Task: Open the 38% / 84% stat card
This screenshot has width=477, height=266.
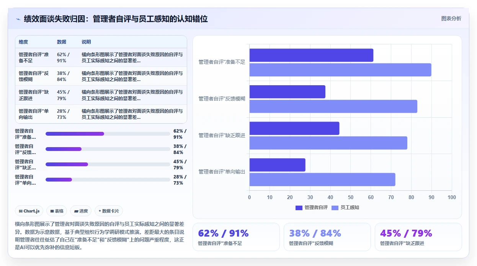Action: tap(327, 237)
